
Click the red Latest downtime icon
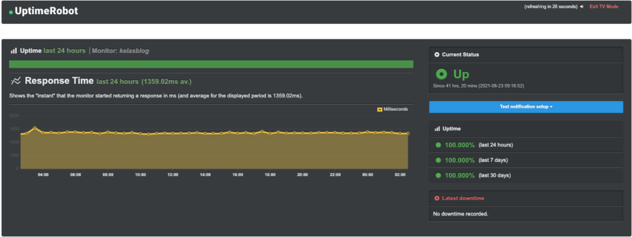[437, 198]
